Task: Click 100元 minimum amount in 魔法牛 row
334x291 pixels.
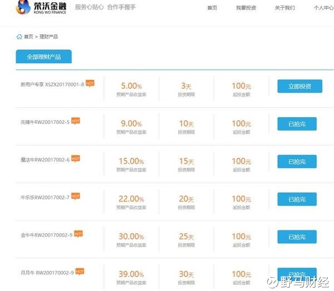Action: [242, 161]
